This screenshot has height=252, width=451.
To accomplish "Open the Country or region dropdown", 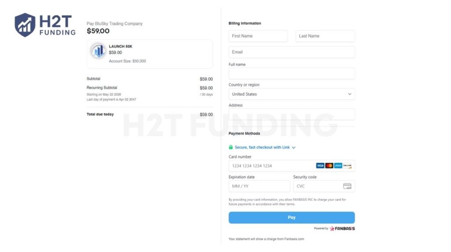I will coord(292,94).
